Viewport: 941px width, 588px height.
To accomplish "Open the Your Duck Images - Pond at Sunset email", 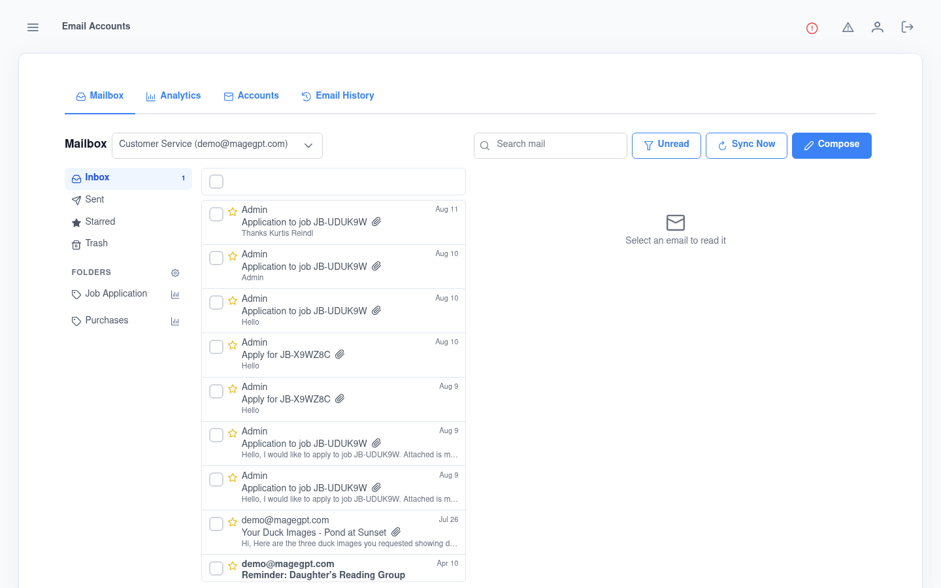I will 333,532.
